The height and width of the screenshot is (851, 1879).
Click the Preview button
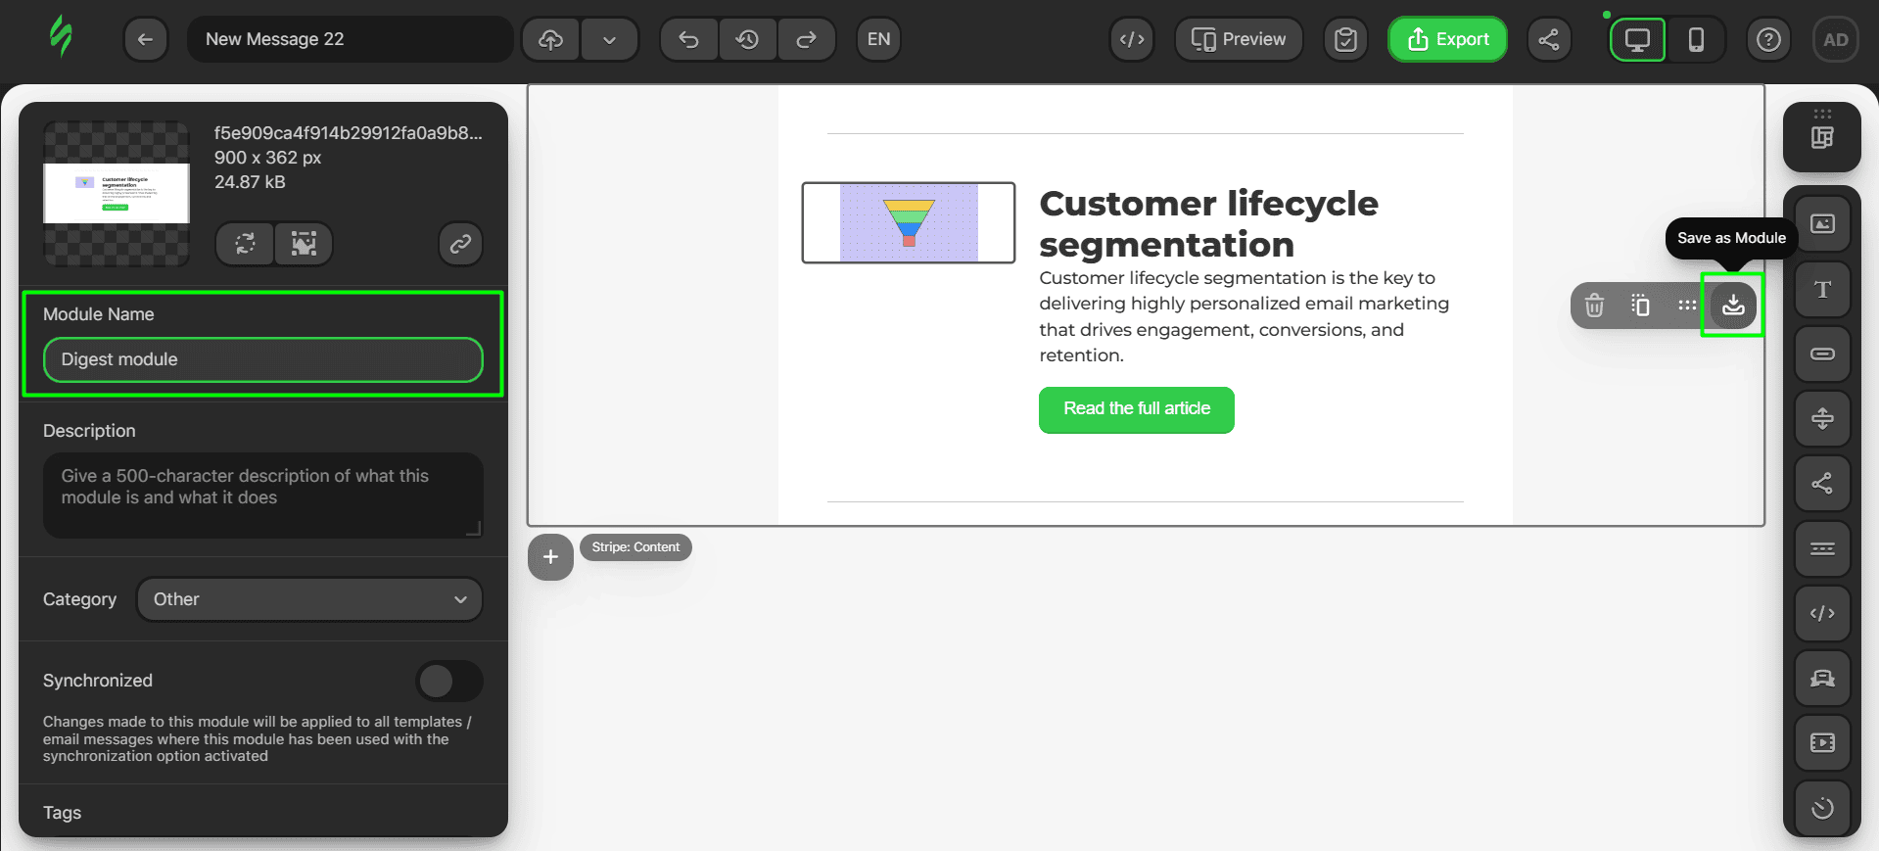click(1238, 39)
